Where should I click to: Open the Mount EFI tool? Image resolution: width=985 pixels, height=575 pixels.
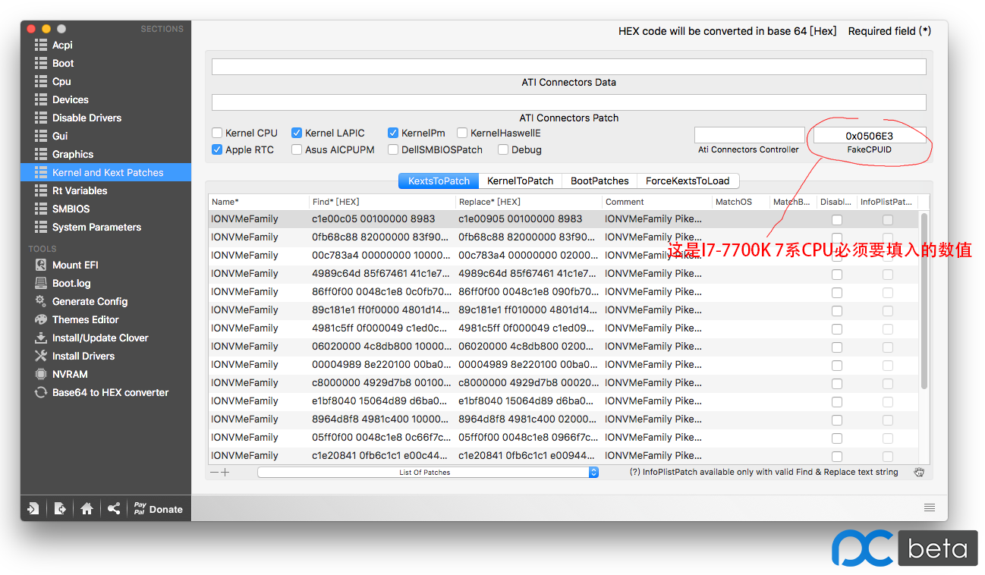74,265
